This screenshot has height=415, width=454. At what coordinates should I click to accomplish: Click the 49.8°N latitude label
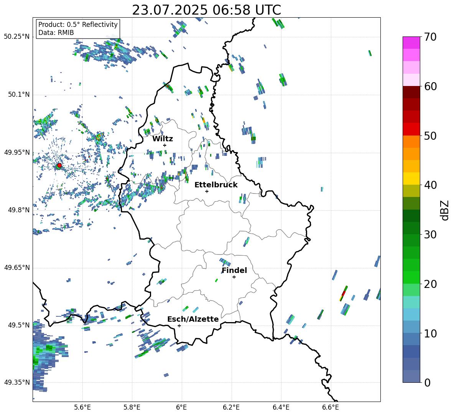click(x=18, y=210)
